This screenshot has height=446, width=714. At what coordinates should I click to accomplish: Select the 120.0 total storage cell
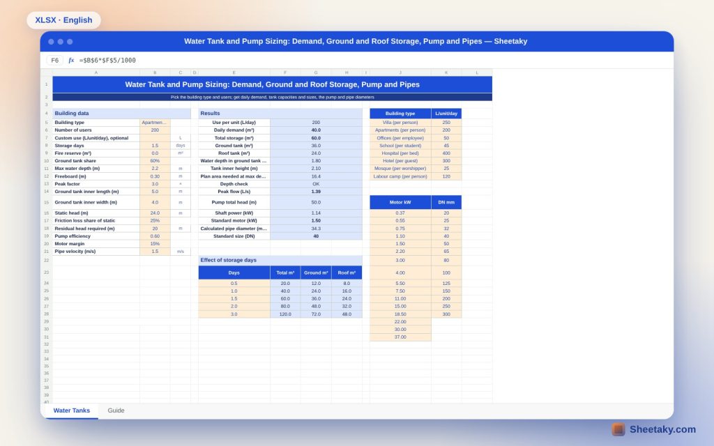285,314
